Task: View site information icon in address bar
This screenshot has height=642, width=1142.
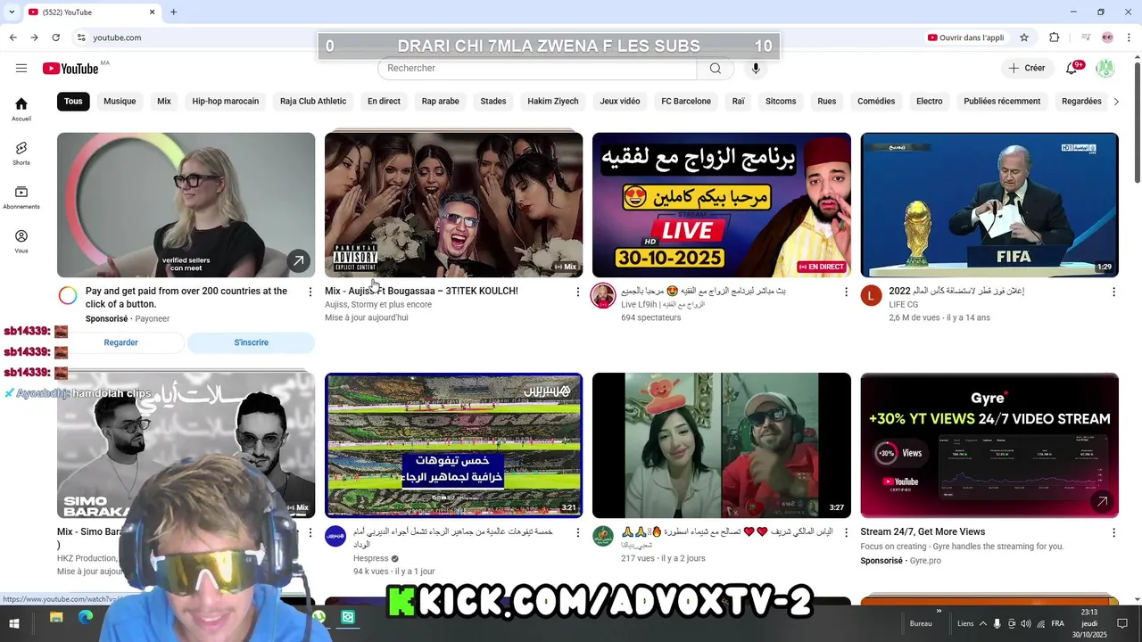Action: 81,37
